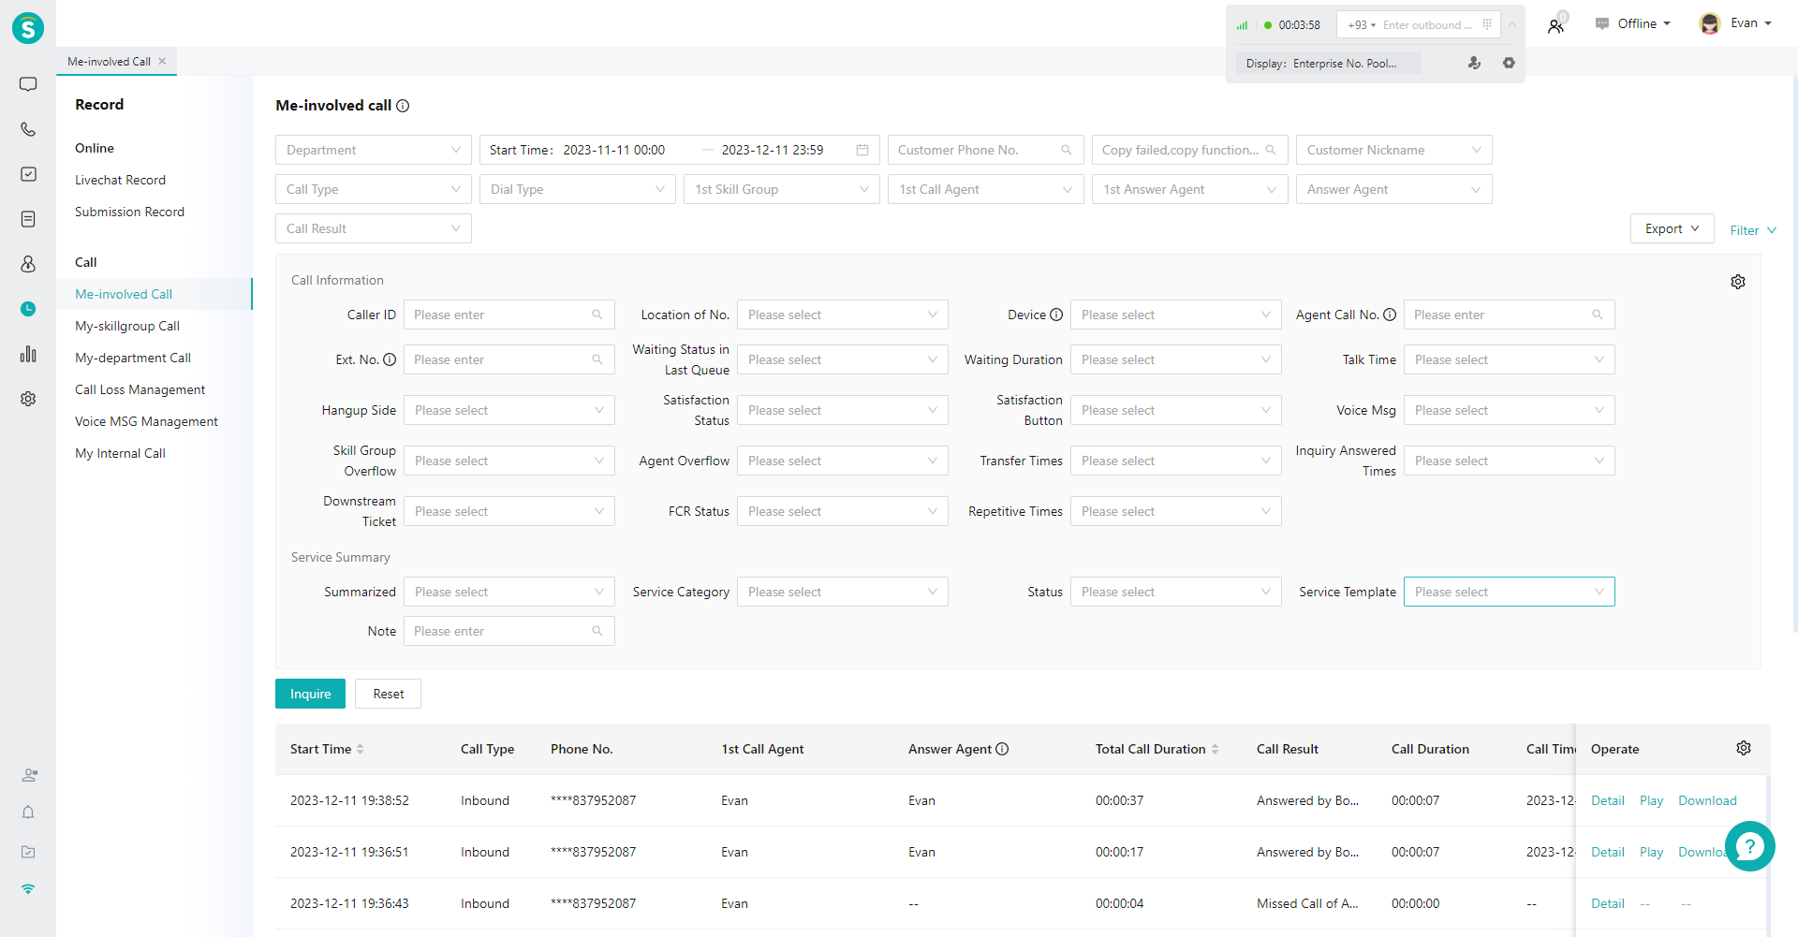Sort by Start Time column arrows
This screenshot has height=937, width=1798.
tap(360, 749)
